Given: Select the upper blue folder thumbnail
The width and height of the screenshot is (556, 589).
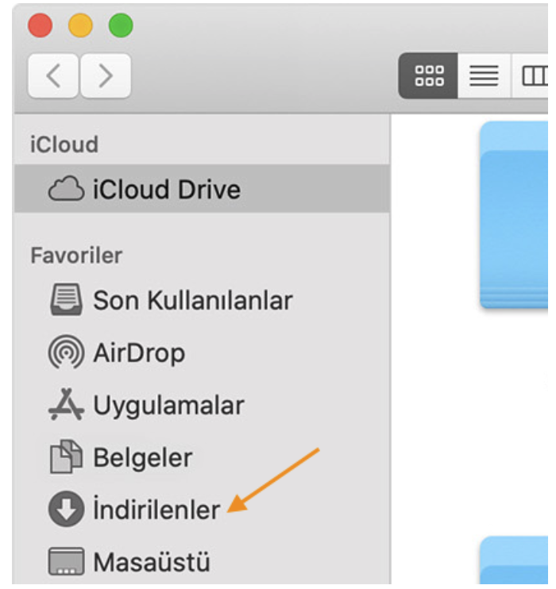Looking at the screenshot, I should coord(514,215).
